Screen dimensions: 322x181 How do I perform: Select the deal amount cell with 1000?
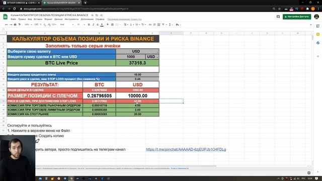(131, 57)
